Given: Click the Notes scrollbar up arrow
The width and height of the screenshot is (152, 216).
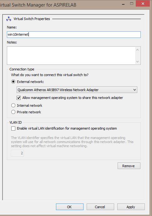Looking at the screenshot, I should 137,50.
